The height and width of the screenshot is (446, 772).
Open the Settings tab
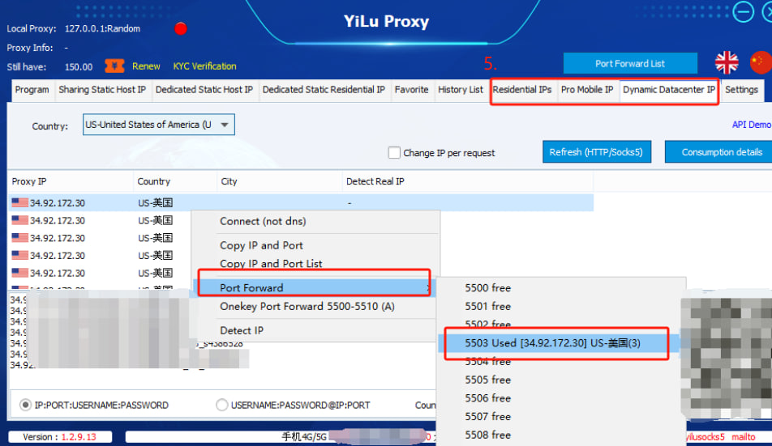pos(741,90)
